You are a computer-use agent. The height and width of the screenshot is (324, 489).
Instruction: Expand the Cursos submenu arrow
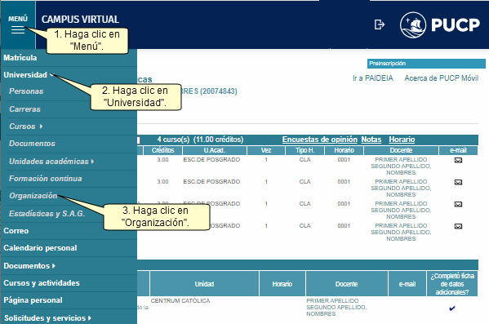tap(41, 126)
